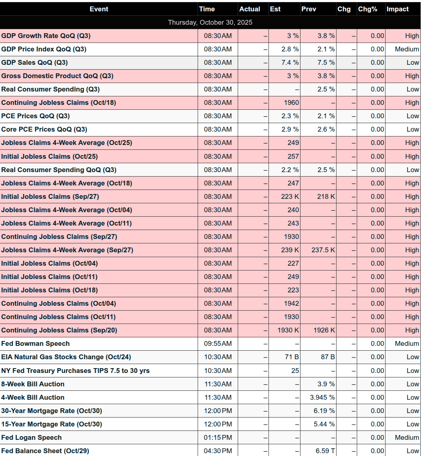Select Continuing Jobless Claims (Sep/20) row

[59, 330]
